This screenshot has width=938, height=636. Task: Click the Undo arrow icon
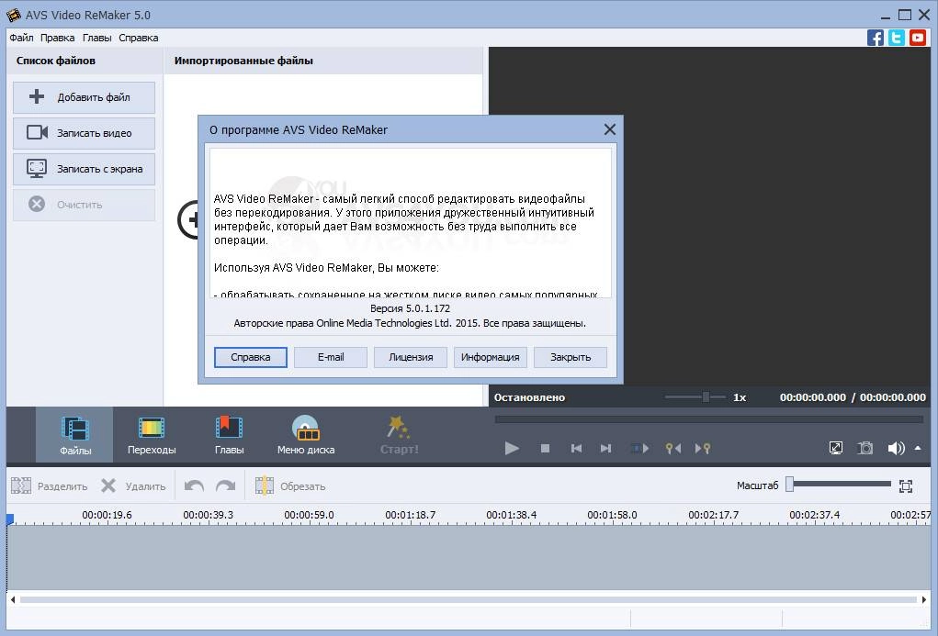(194, 486)
